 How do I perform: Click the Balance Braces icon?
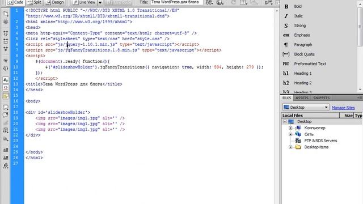click(6, 69)
